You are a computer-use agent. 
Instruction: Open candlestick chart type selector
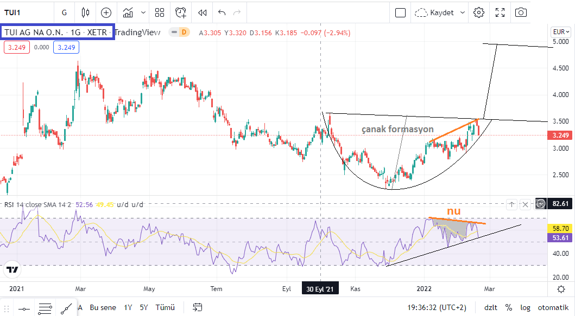click(85, 13)
